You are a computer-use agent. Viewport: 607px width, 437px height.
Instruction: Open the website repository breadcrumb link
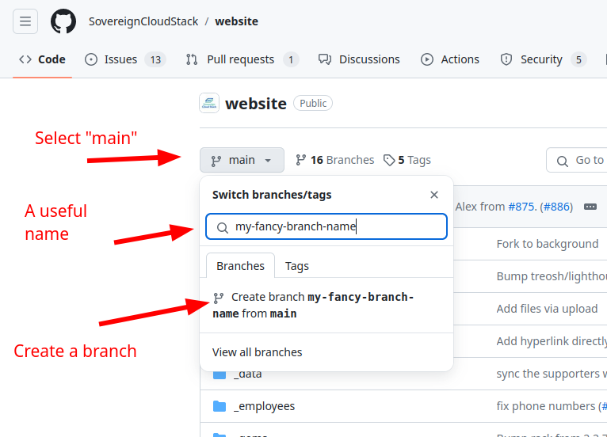tap(236, 21)
